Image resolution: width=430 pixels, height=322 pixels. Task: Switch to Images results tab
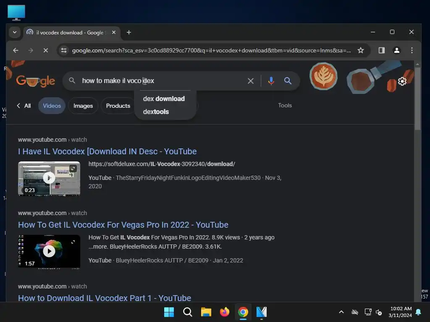(x=83, y=106)
